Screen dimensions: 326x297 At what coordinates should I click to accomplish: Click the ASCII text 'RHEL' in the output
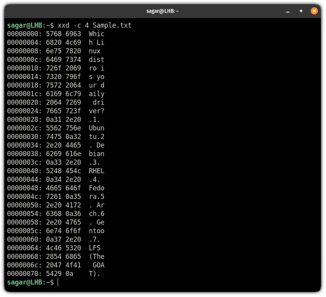point(97,171)
